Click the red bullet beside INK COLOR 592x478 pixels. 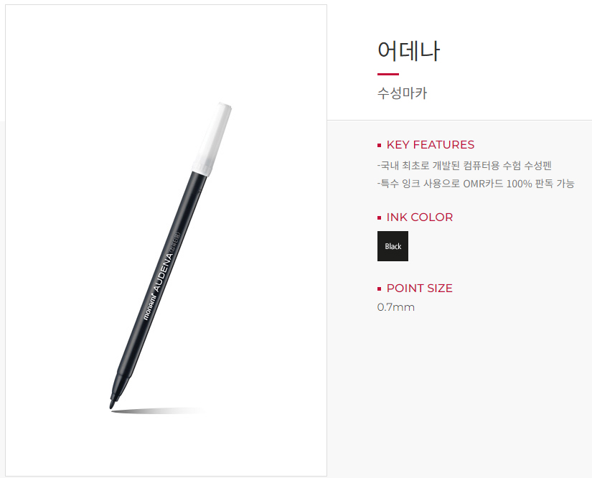tap(379, 218)
